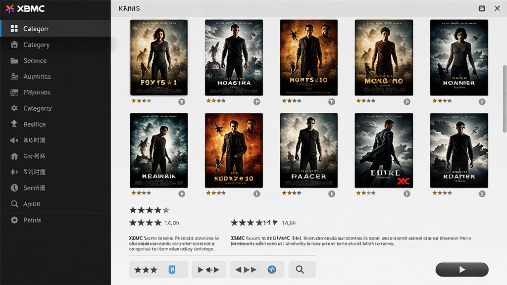The image size is (507, 285).
Task: Click the icon beside Aulmtiries
Action: point(14,77)
